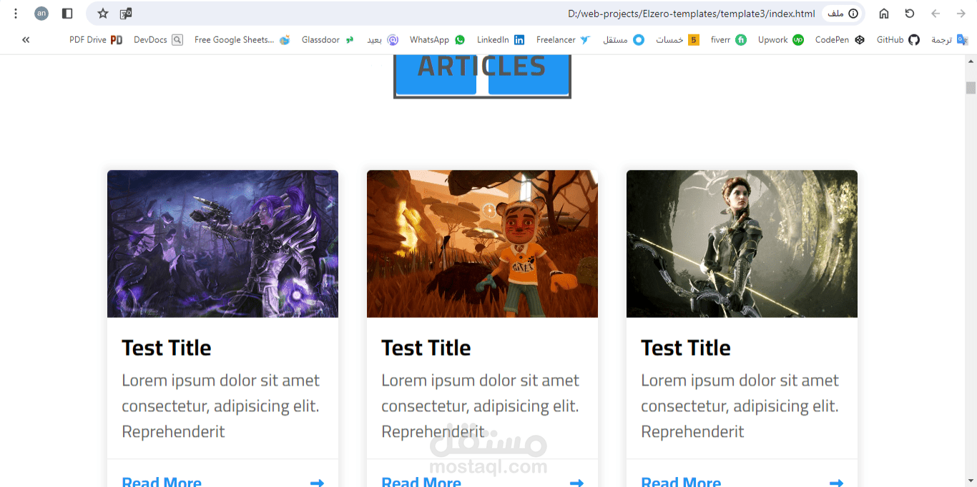Click Read More in the third card

(x=681, y=482)
